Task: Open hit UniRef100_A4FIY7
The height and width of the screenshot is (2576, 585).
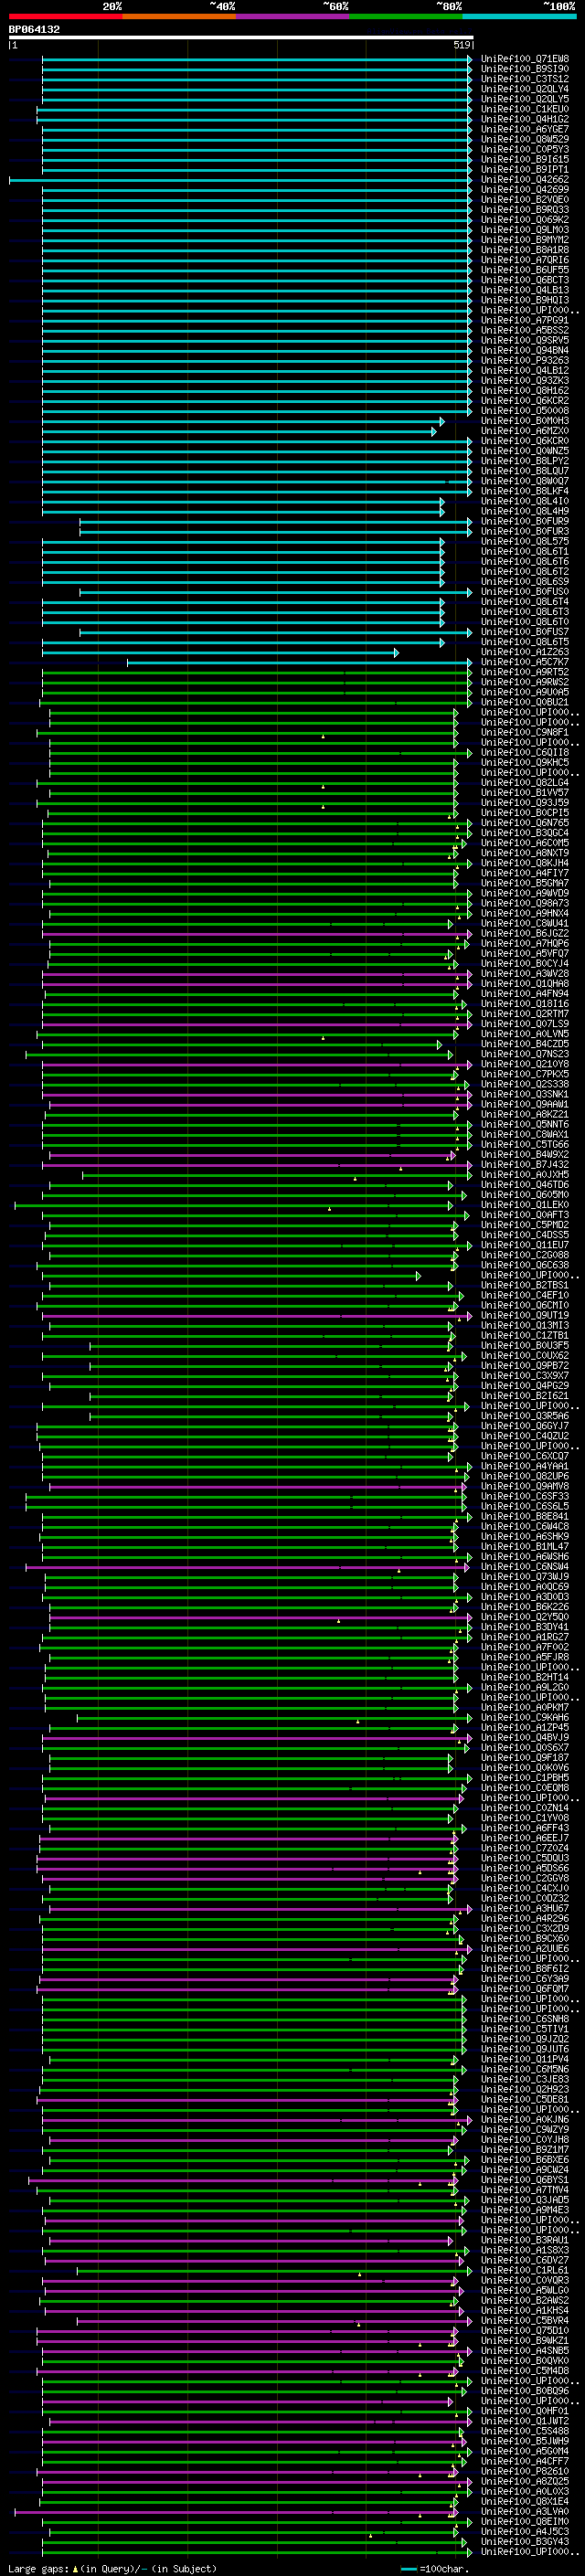Action: 524,873
